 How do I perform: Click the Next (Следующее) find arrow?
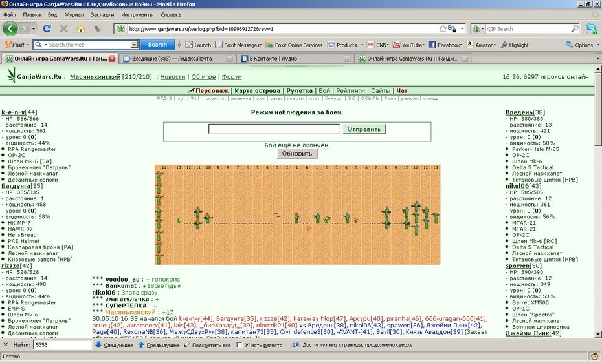coord(98,345)
